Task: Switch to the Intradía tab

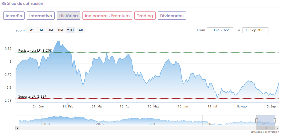Action: [14, 16]
